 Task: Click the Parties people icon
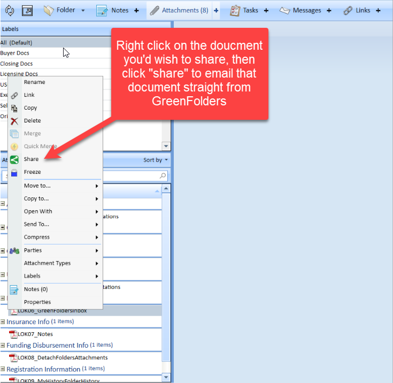[x=14, y=250]
